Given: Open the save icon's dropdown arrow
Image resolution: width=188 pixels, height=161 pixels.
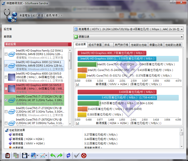Looking at the screenshot, I should (x=28, y=156).
